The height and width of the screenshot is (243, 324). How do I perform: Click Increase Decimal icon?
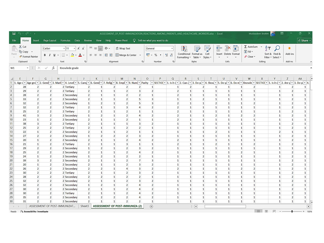click(x=167, y=55)
